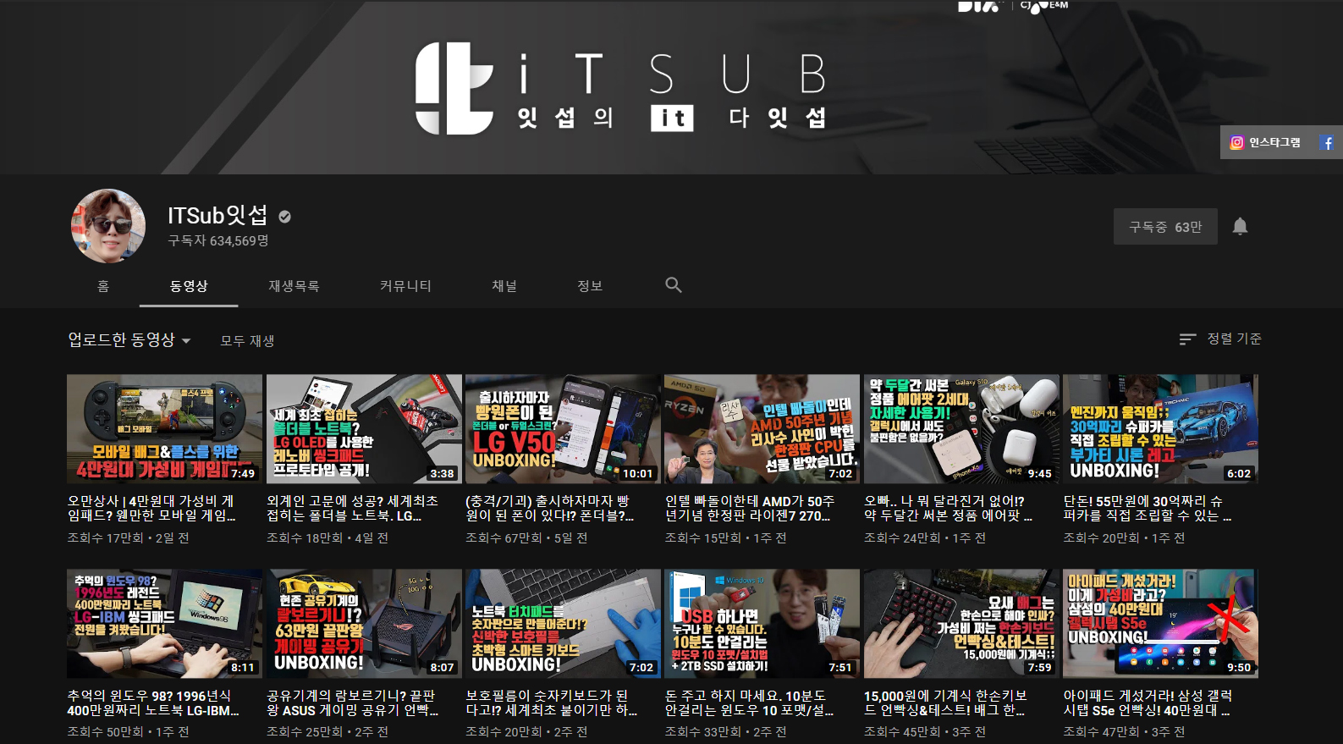Click the title '아이패드 게섯거라! 삼성 갤럭시탭 S5e'

tap(1148, 703)
